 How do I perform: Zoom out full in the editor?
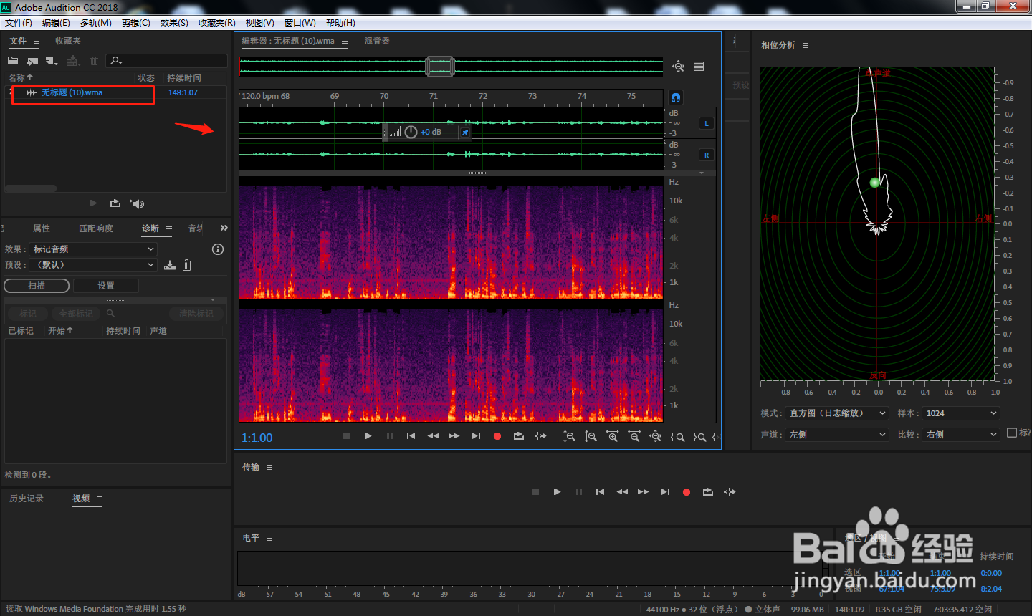655,436
